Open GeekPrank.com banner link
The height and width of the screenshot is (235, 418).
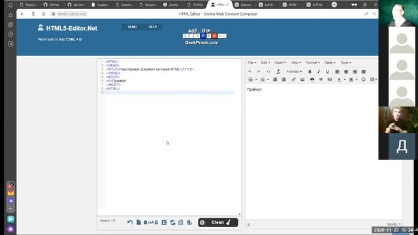coord(204,37)
